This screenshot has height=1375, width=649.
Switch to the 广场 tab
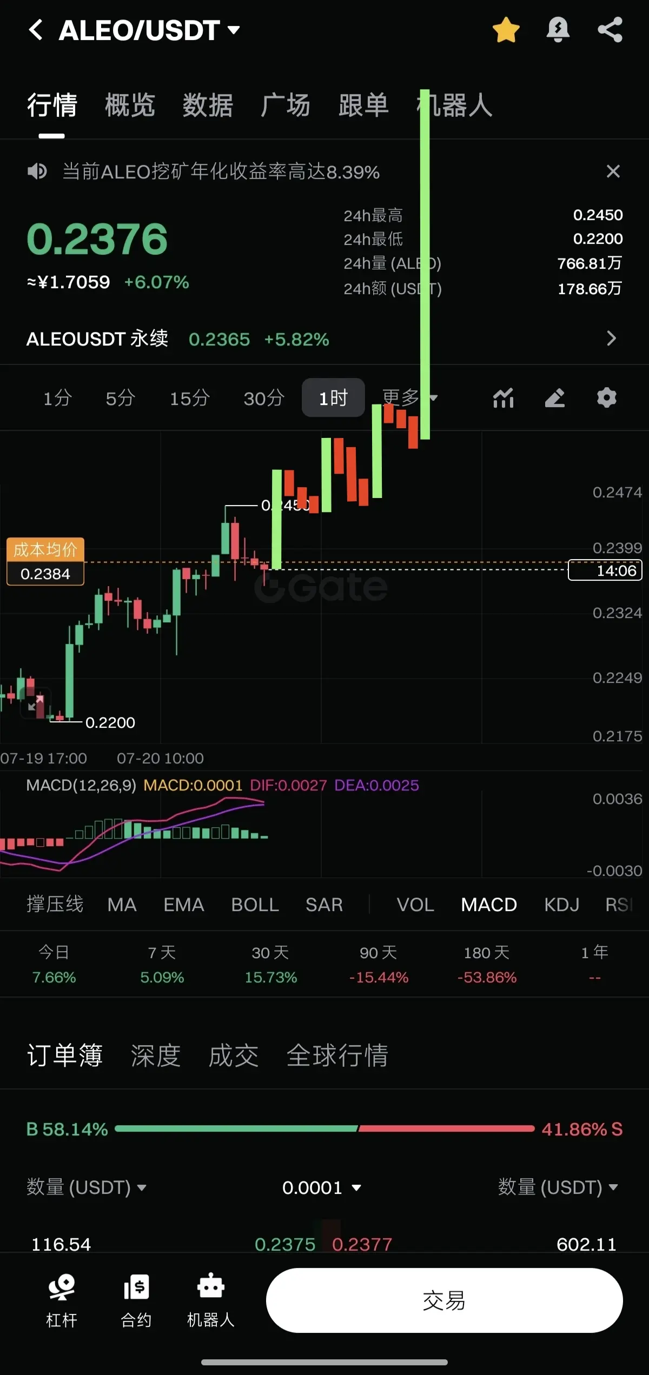pyautogui.click(x=286, y=105)
